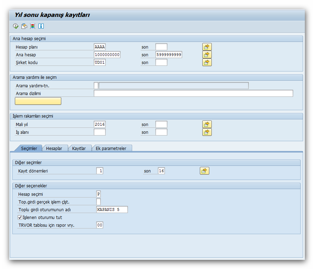Image resolution: width=314 pixels, height=269 pixels.
Task: Click TRVOR tablosu için rapor vry. field 00
Action: (x=100, y=225)
